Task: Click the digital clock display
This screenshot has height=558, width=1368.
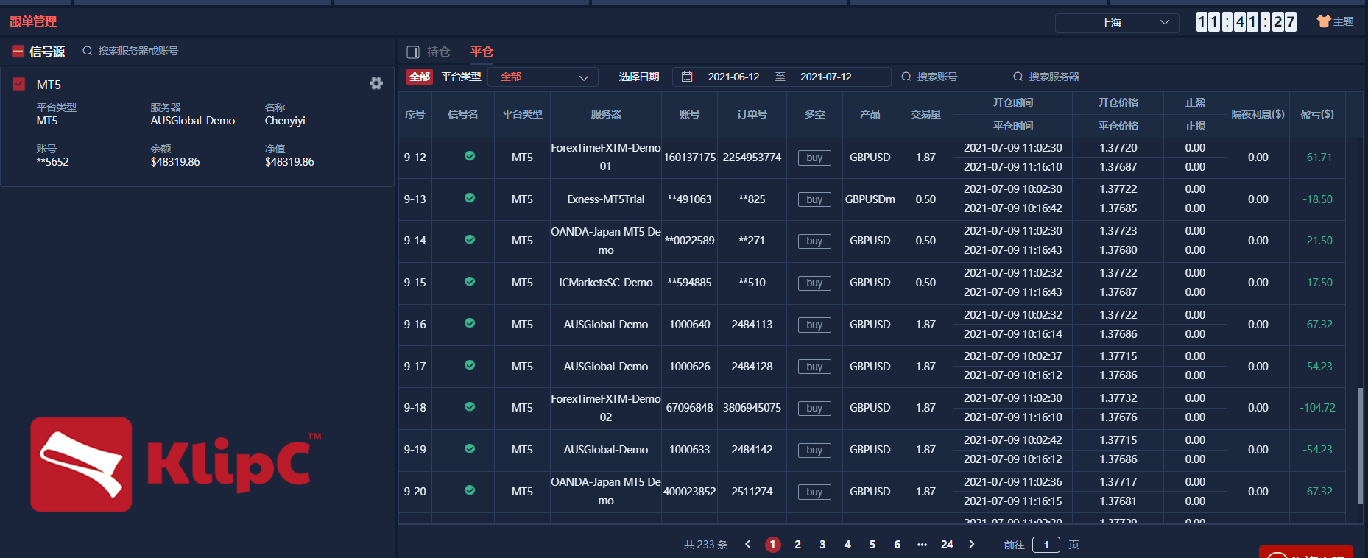Action: click(x=1247, y=22)
